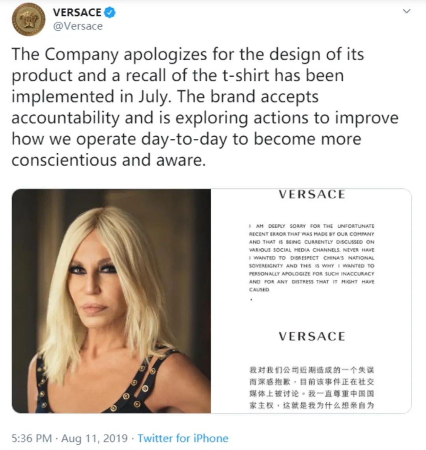Viewport: 426px width, 450px height.
Task: Click the word 'conscientious' in the tweet
Action: 65,160
